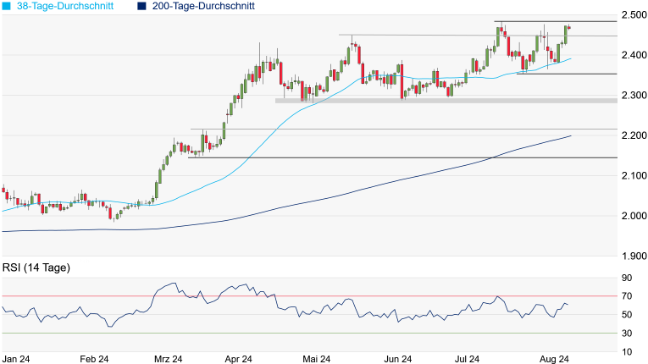Image resolution: width=648 pixels, height=364 pixels.
Task: Click the Feb 24 date axis label
Action: (92, 358)
